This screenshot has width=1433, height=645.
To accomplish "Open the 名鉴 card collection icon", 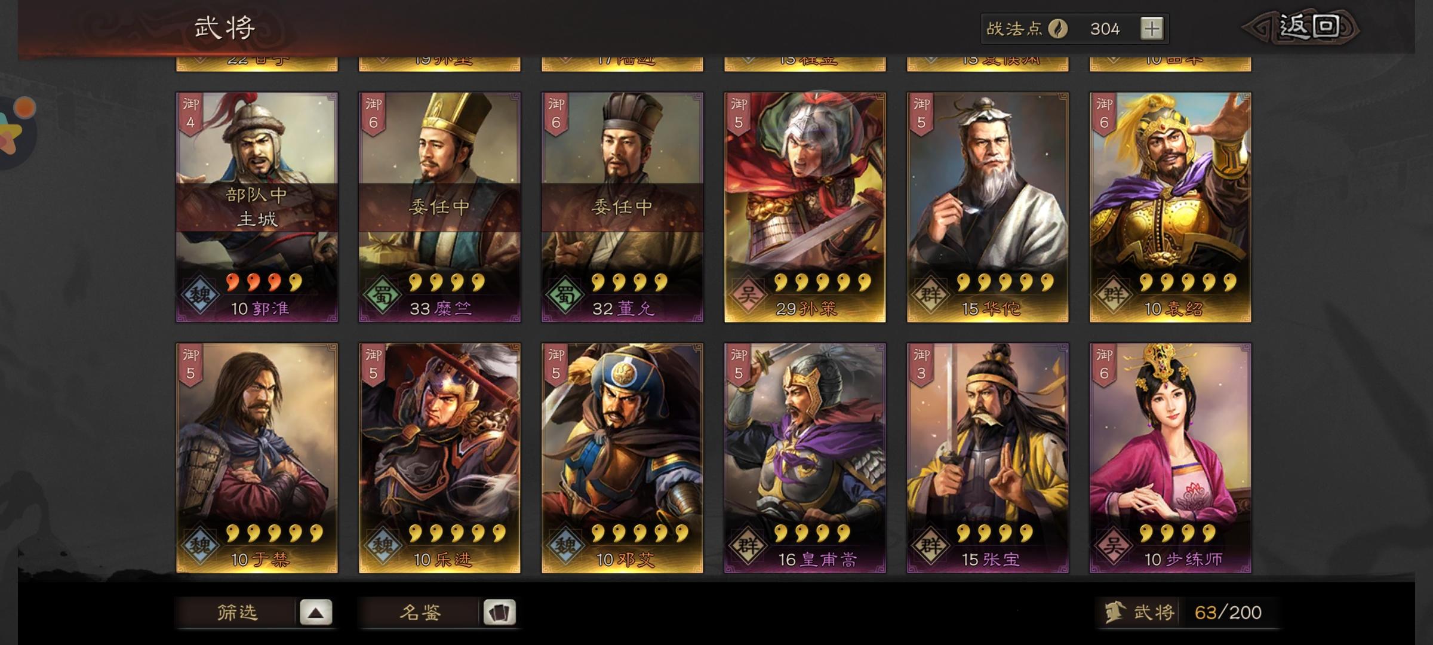I will point(499,612).
